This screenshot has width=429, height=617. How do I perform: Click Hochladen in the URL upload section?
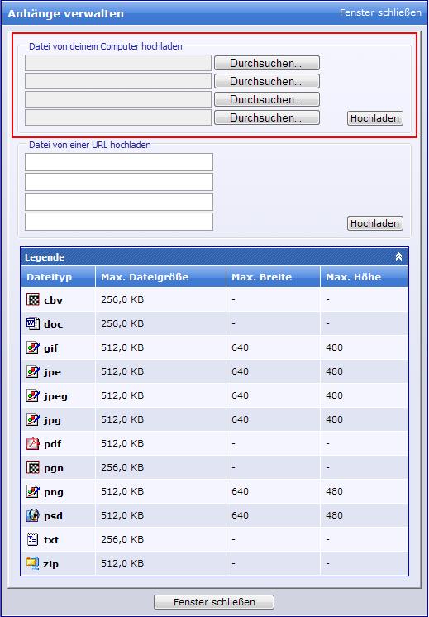tap(375, 223)
